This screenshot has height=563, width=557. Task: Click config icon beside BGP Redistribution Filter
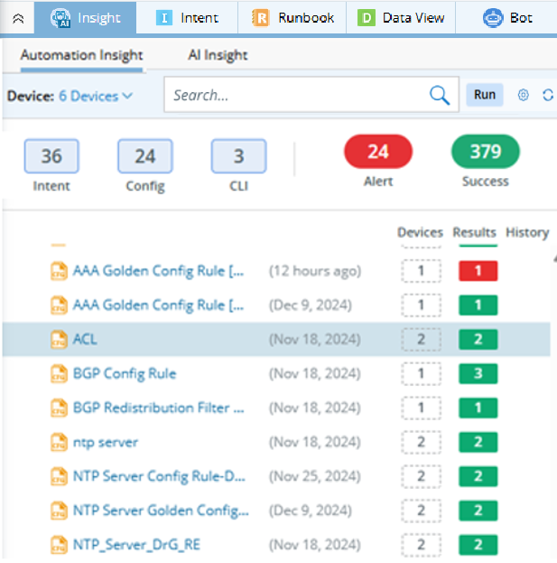(59, 408)
